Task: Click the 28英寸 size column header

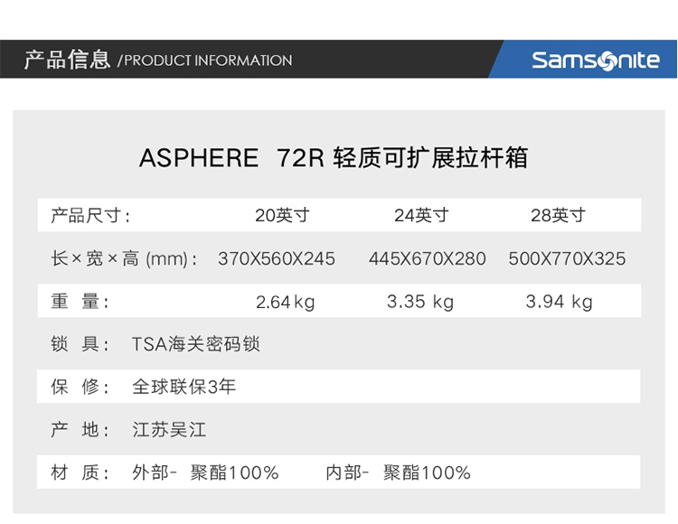Action: pos(558,215)
